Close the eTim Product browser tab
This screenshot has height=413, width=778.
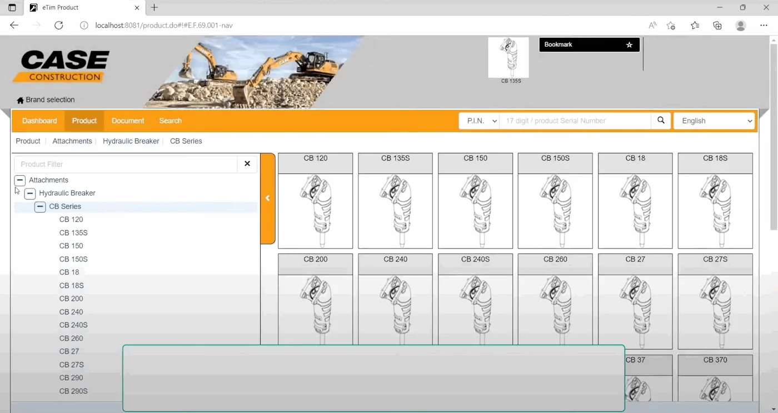137,8
